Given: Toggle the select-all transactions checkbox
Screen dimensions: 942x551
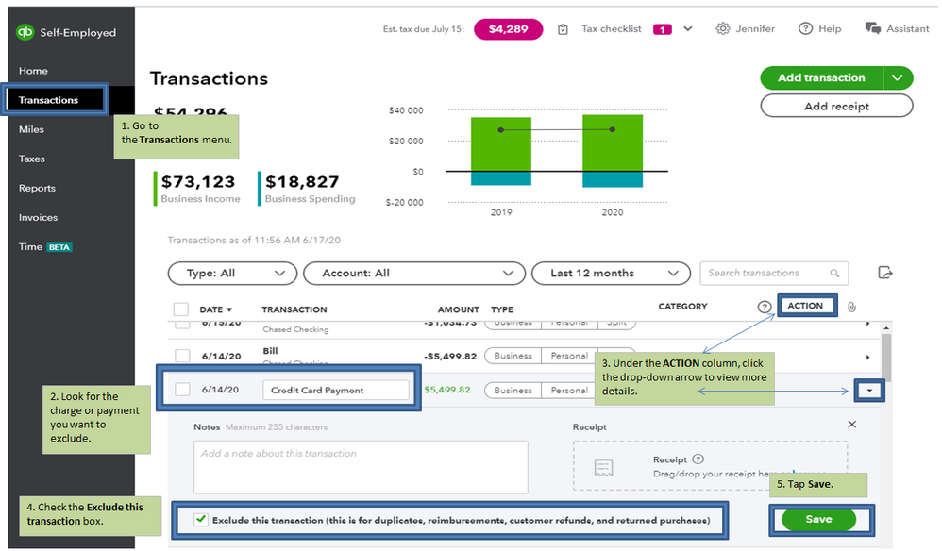Looking at the screenshot, I should tap(181, 309).
